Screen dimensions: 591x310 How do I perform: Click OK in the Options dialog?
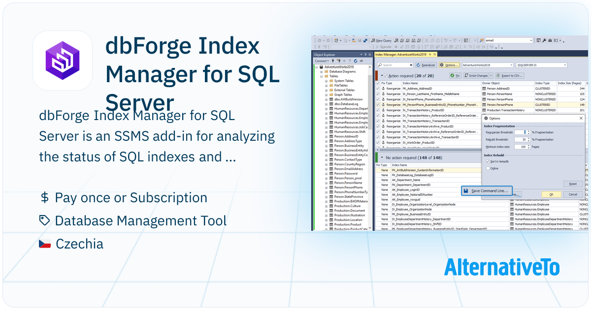click(x=552, y=194)
